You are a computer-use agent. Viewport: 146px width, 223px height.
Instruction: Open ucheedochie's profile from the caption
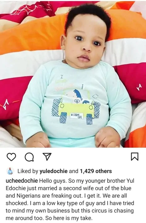click(x=22, y=181)
